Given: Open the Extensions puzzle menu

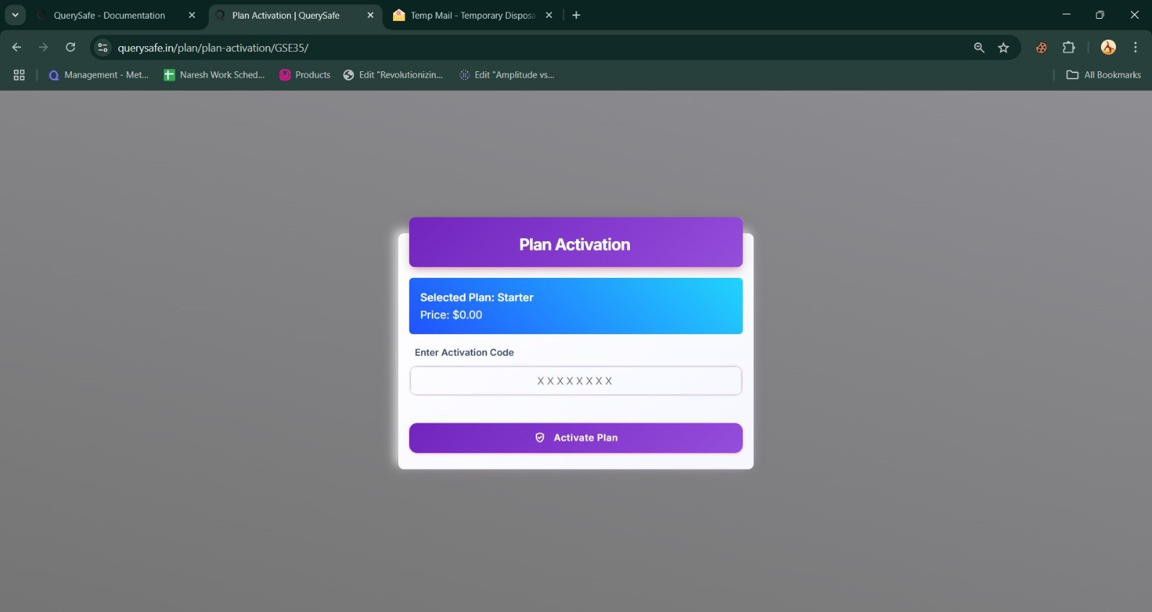Looking at the screenshot, I should (x=1068, y=48).
